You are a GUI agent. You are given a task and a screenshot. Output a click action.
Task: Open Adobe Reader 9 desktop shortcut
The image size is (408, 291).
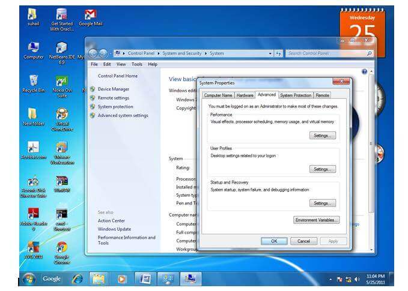(34, 214)
